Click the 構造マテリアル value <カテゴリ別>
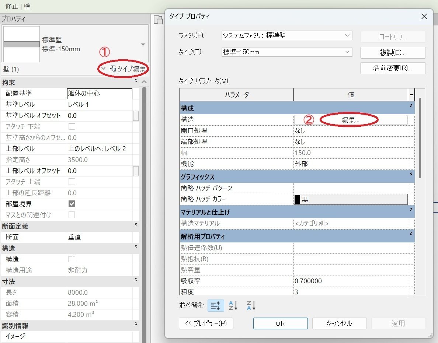Viewport: 438px width, 343px height. pos(351,224)
